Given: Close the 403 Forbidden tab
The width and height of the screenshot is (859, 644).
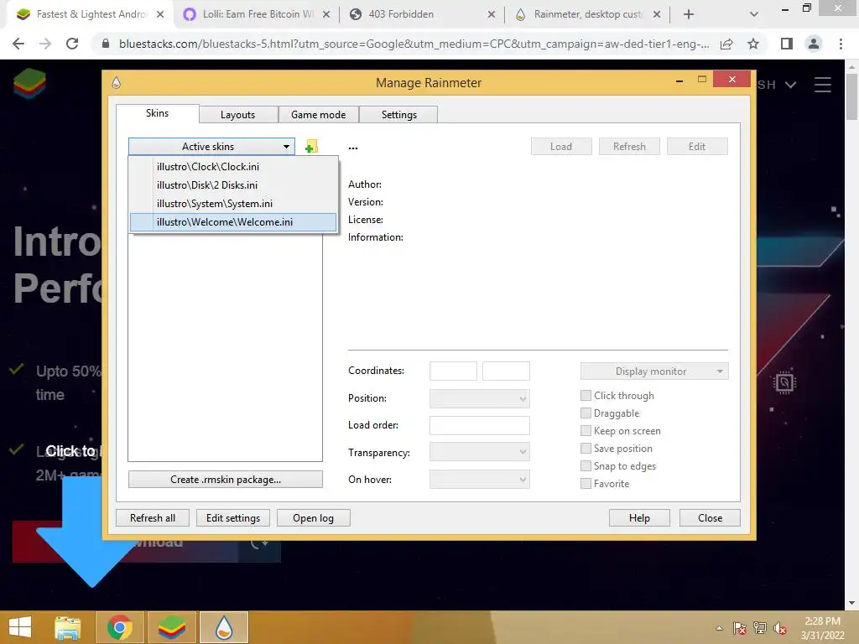Looking at the screenshot, I should click(x=492, y=14).
